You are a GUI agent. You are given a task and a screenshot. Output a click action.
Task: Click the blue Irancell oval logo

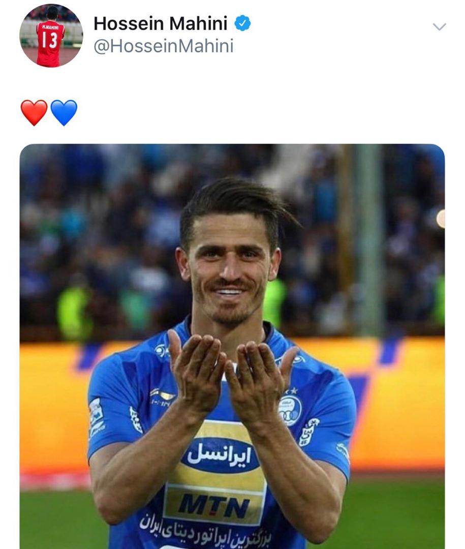coord(220,455)
